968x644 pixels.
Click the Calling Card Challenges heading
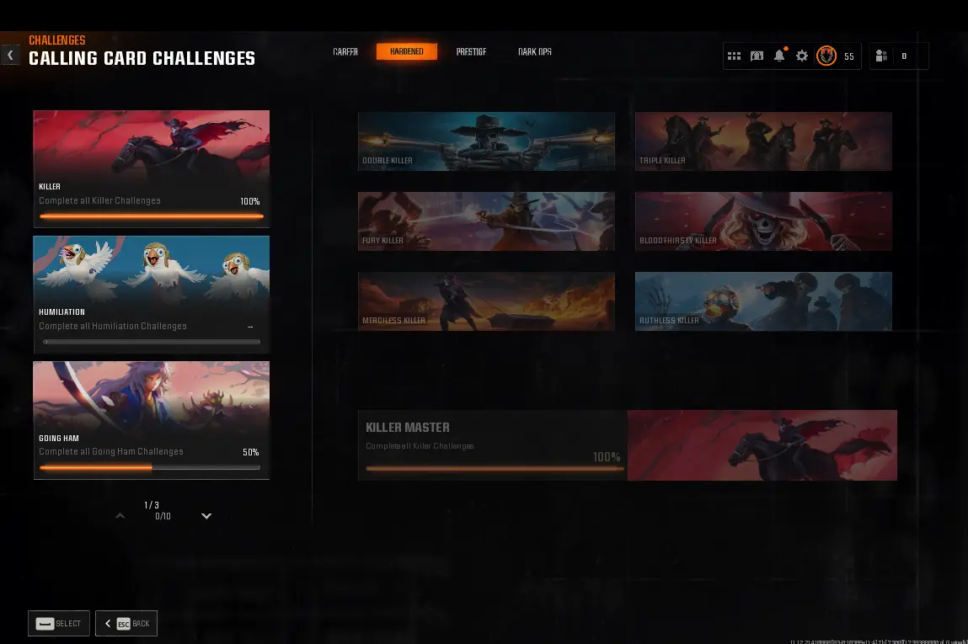pos(142,58)
